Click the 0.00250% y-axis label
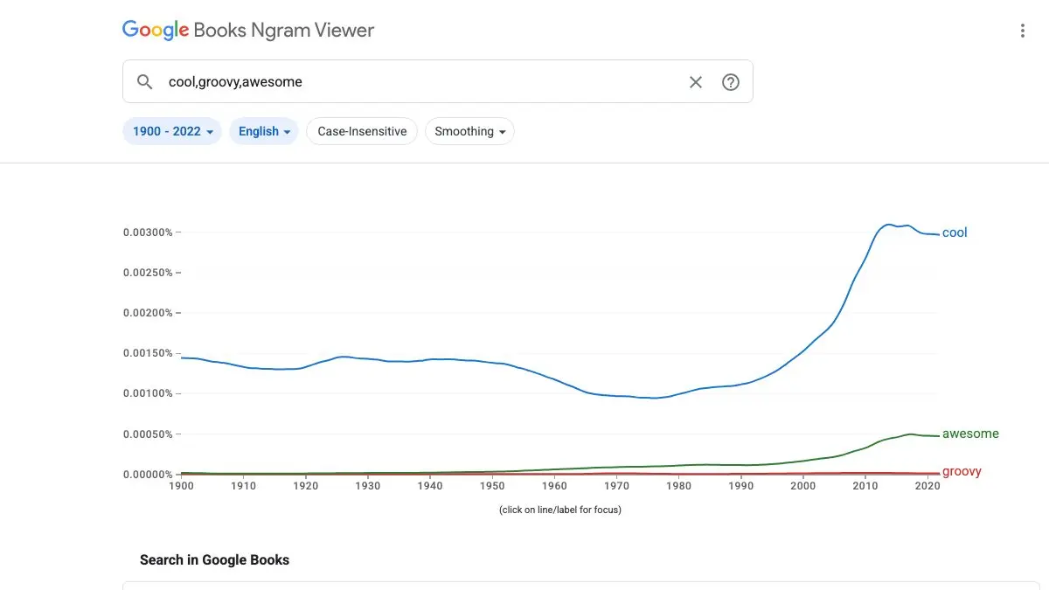The image size is (1049, 590). point(149,273)
